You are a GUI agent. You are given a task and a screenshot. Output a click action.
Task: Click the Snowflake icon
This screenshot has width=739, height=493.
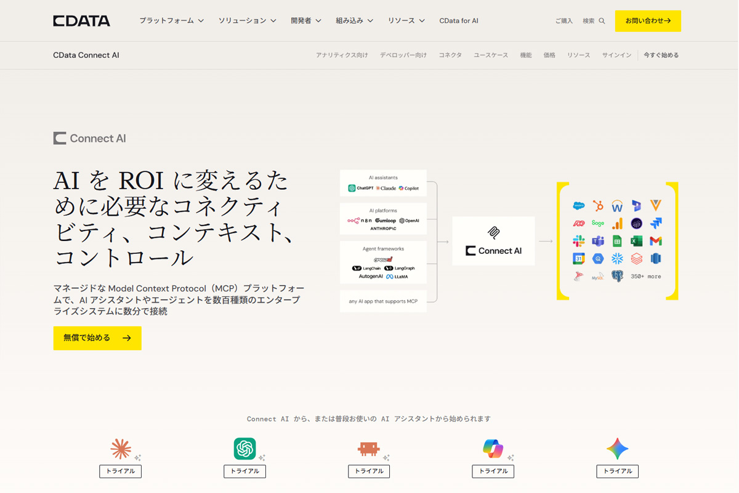617,258
